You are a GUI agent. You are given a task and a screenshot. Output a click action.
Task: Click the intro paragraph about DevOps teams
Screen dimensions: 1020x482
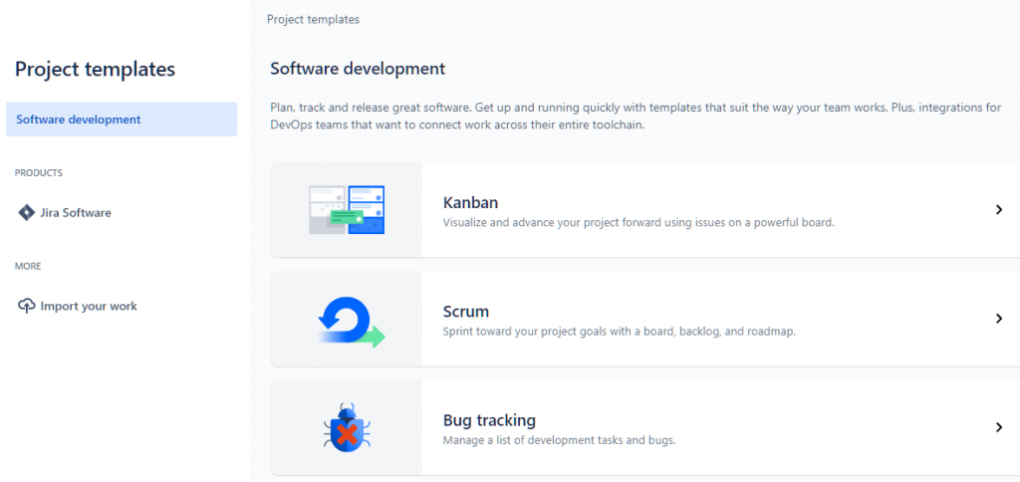(x=636, y=116)
